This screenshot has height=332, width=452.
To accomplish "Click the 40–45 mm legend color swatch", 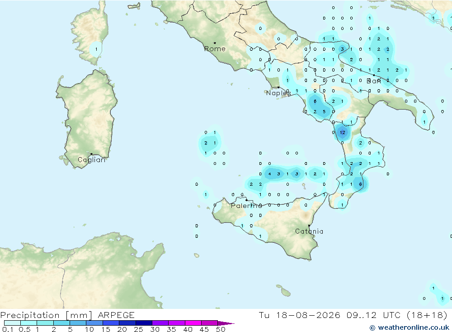I will [x=193, y=323].
